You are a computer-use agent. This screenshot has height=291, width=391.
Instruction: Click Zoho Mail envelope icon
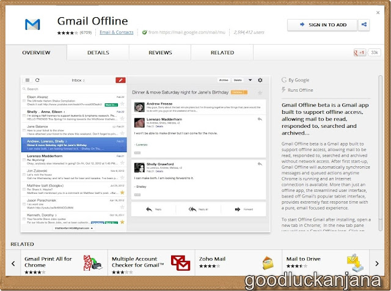268,263
